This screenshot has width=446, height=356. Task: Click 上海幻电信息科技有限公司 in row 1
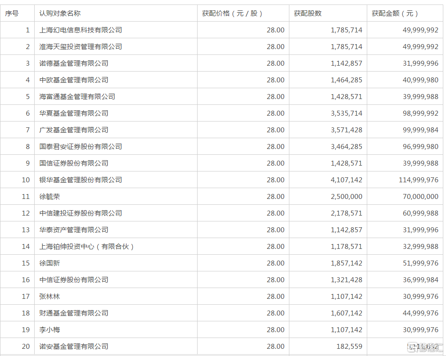pos(81,30)
